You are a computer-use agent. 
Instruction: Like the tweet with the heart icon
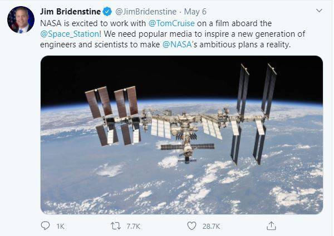(x=191, y=225)
